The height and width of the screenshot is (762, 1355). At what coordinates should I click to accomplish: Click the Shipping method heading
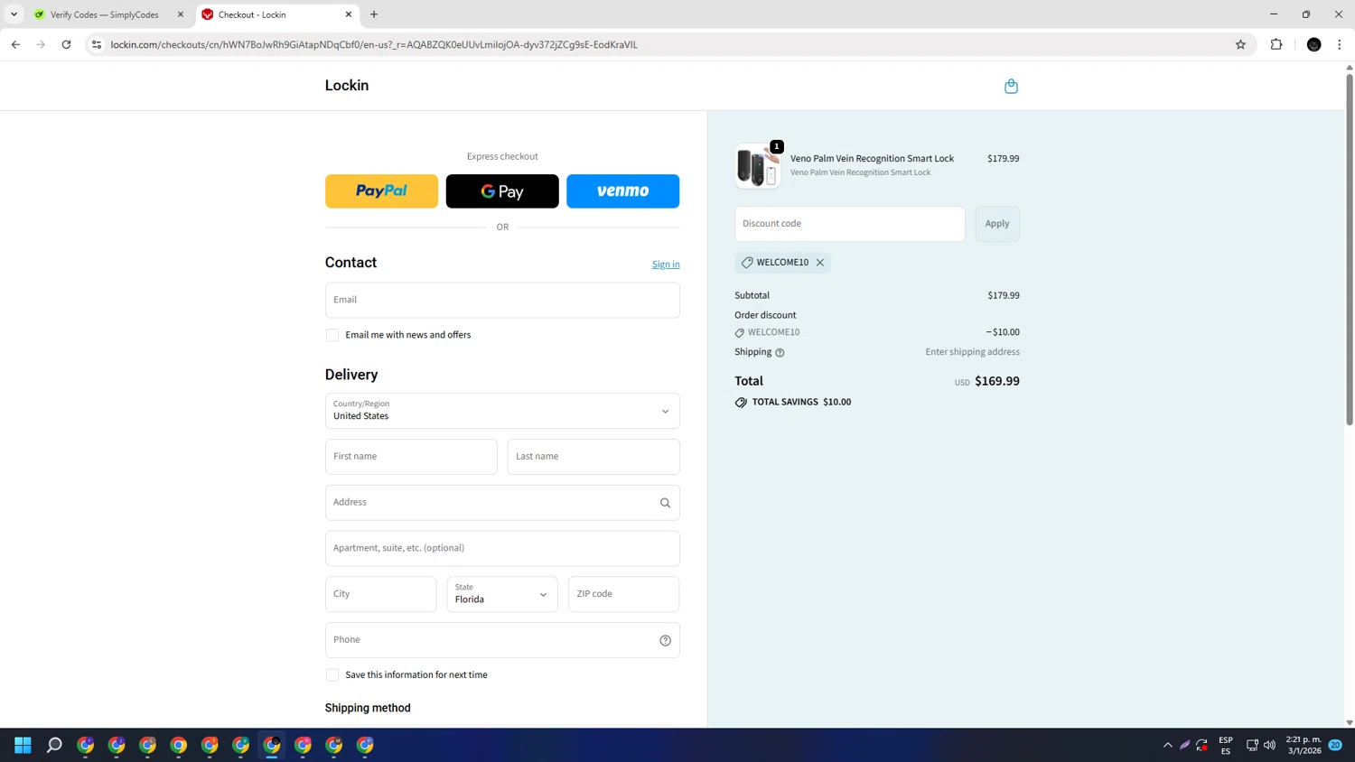click(368, 709)
